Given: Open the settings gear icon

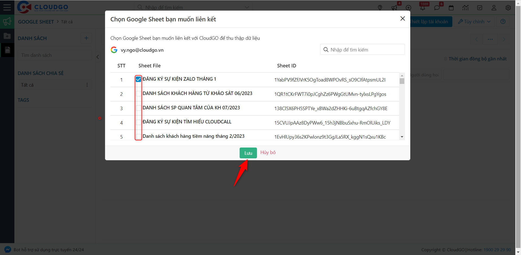Looking at the screenshot, I should [508, 8].
